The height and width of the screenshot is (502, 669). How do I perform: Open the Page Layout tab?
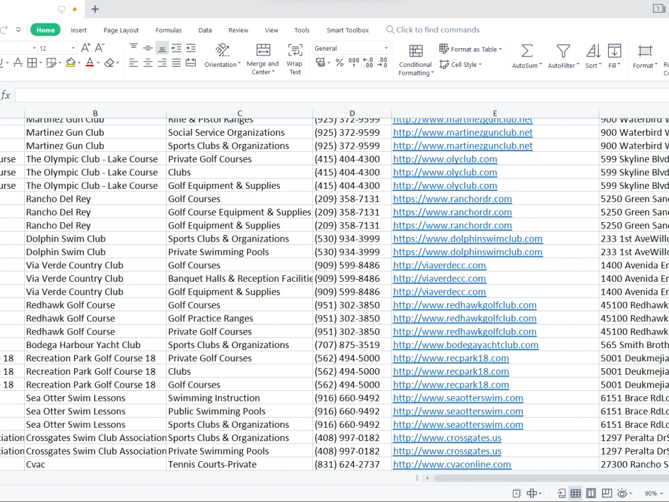coord(121,30)
